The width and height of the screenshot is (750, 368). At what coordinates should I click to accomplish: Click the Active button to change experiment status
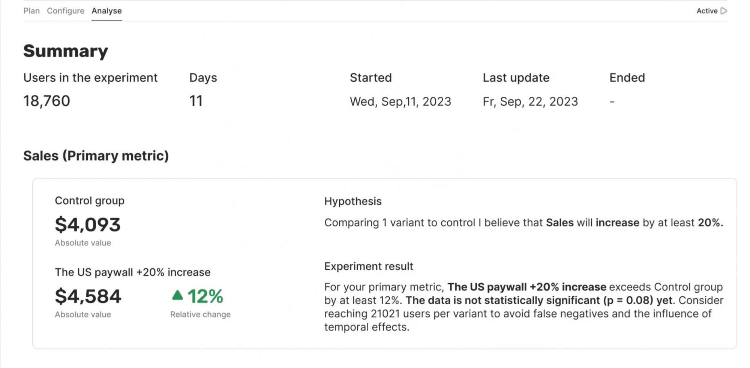point(711,11)
